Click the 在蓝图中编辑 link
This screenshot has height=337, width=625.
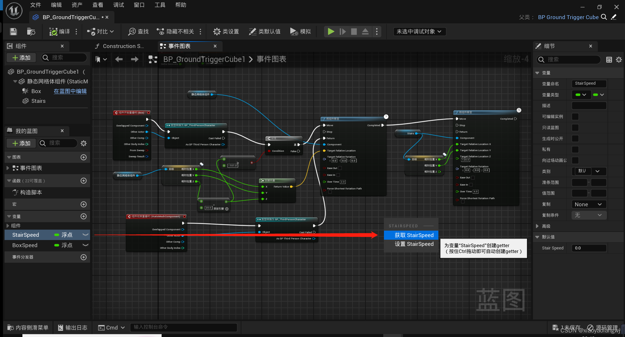click(x=70, y=91)
